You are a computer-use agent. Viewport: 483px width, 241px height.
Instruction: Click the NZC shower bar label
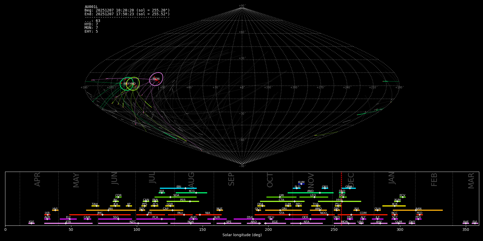click(133, 222)
